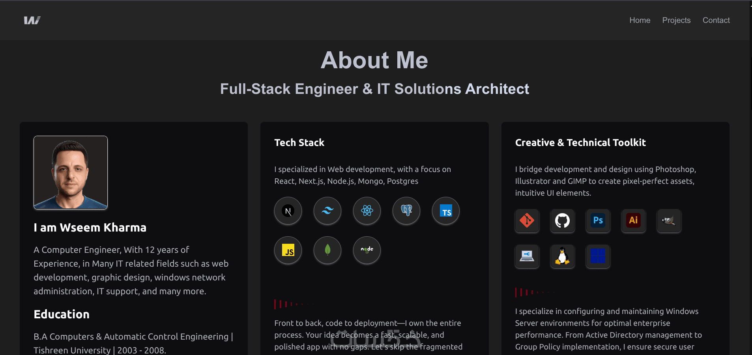
Task: Navigate to Home in header
Action: [640, 20]
